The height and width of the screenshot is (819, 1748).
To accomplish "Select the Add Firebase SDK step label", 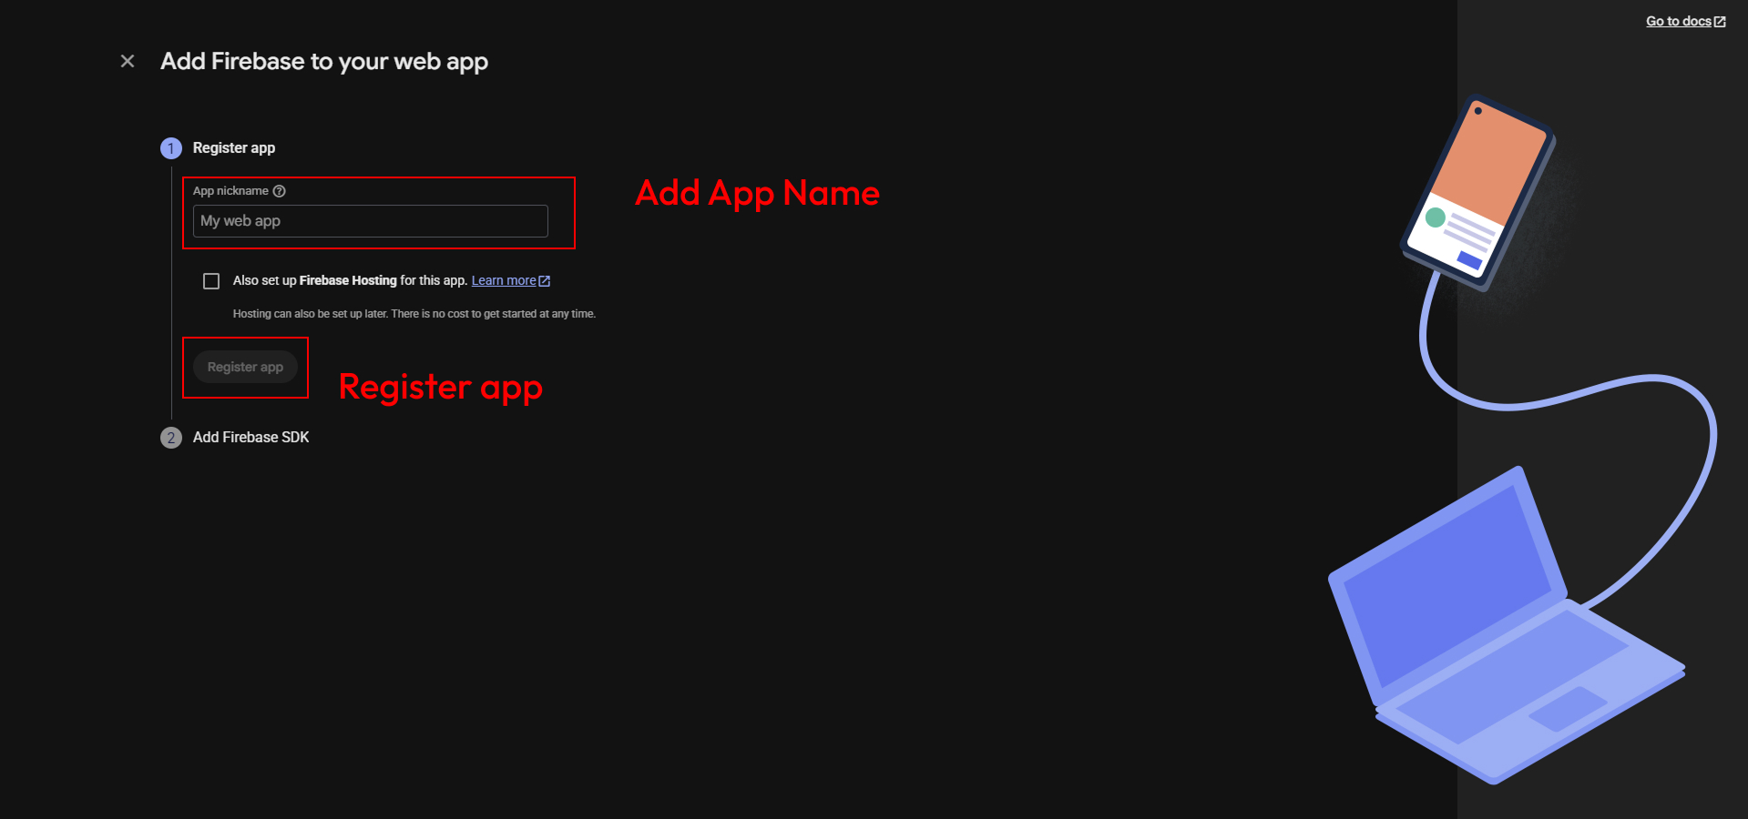I will point(250,438).
